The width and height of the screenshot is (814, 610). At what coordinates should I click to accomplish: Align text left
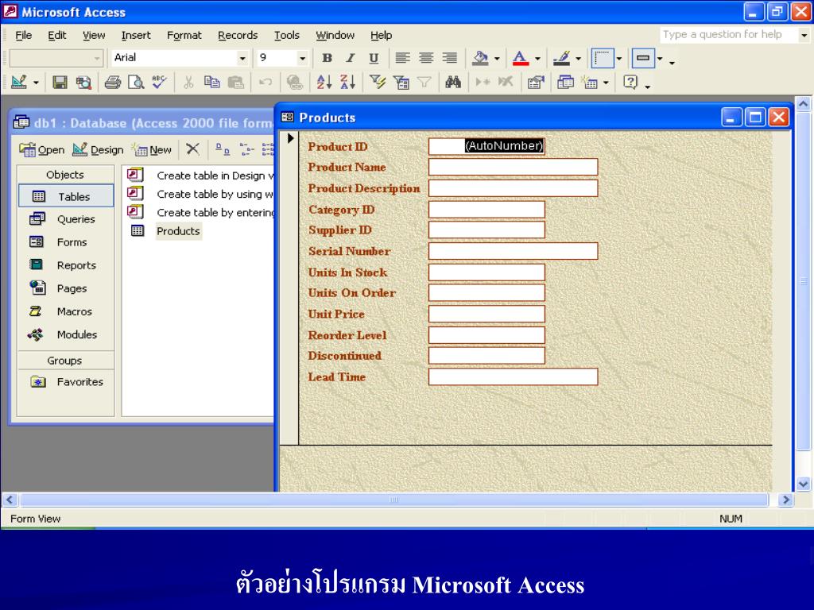point(402,58)
